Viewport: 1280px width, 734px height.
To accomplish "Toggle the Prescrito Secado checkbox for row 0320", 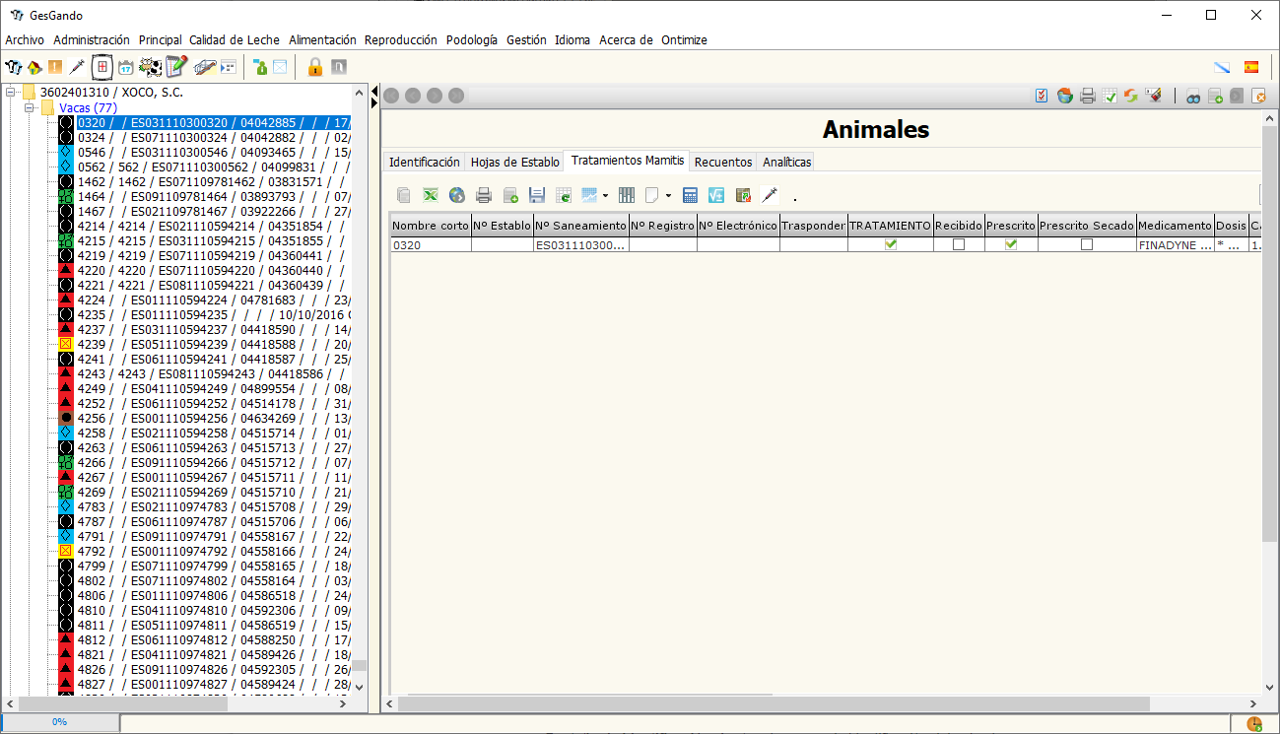I will point(1087,244).
